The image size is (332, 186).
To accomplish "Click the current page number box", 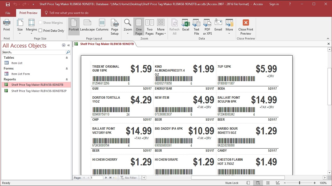I will click(97, 178).
